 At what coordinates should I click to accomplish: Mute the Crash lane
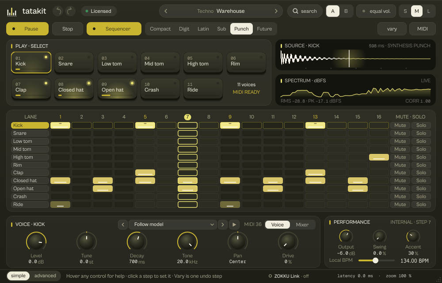click(400, 196)
